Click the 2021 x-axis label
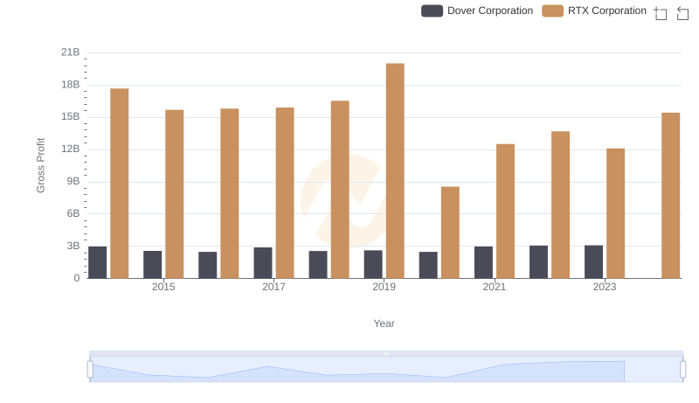 pos(495,287)
